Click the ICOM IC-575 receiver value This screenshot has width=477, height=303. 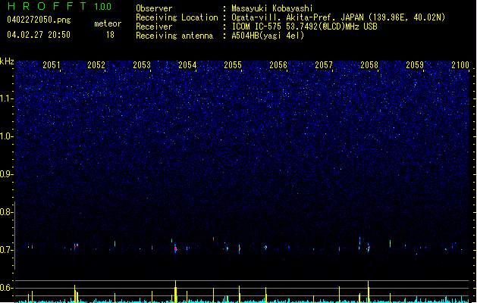305,27
